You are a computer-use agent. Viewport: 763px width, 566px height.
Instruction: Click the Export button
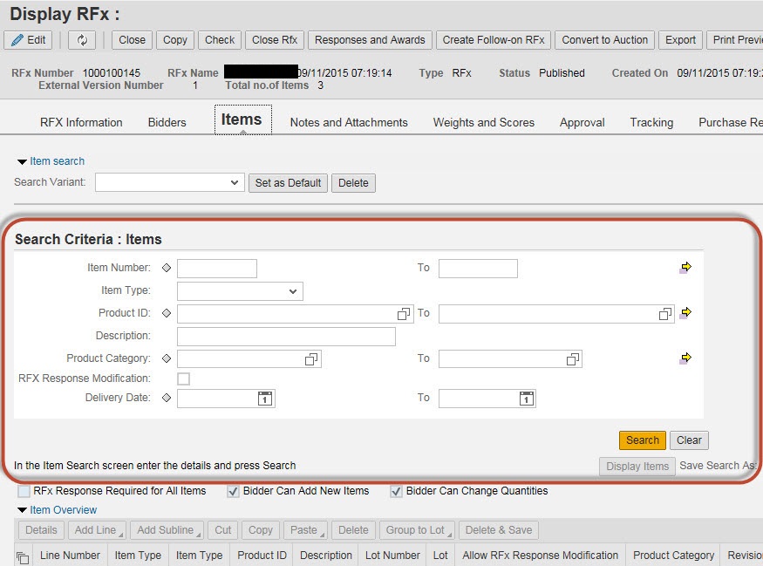(680, 40)
